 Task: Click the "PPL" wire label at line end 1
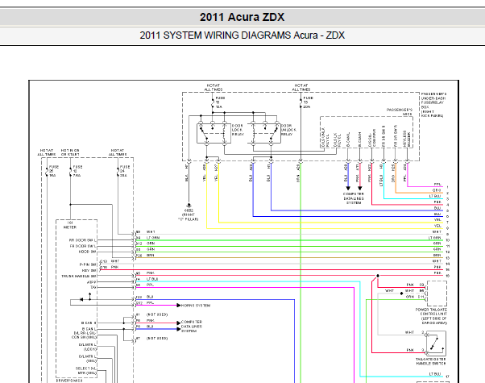pos(437,185)
